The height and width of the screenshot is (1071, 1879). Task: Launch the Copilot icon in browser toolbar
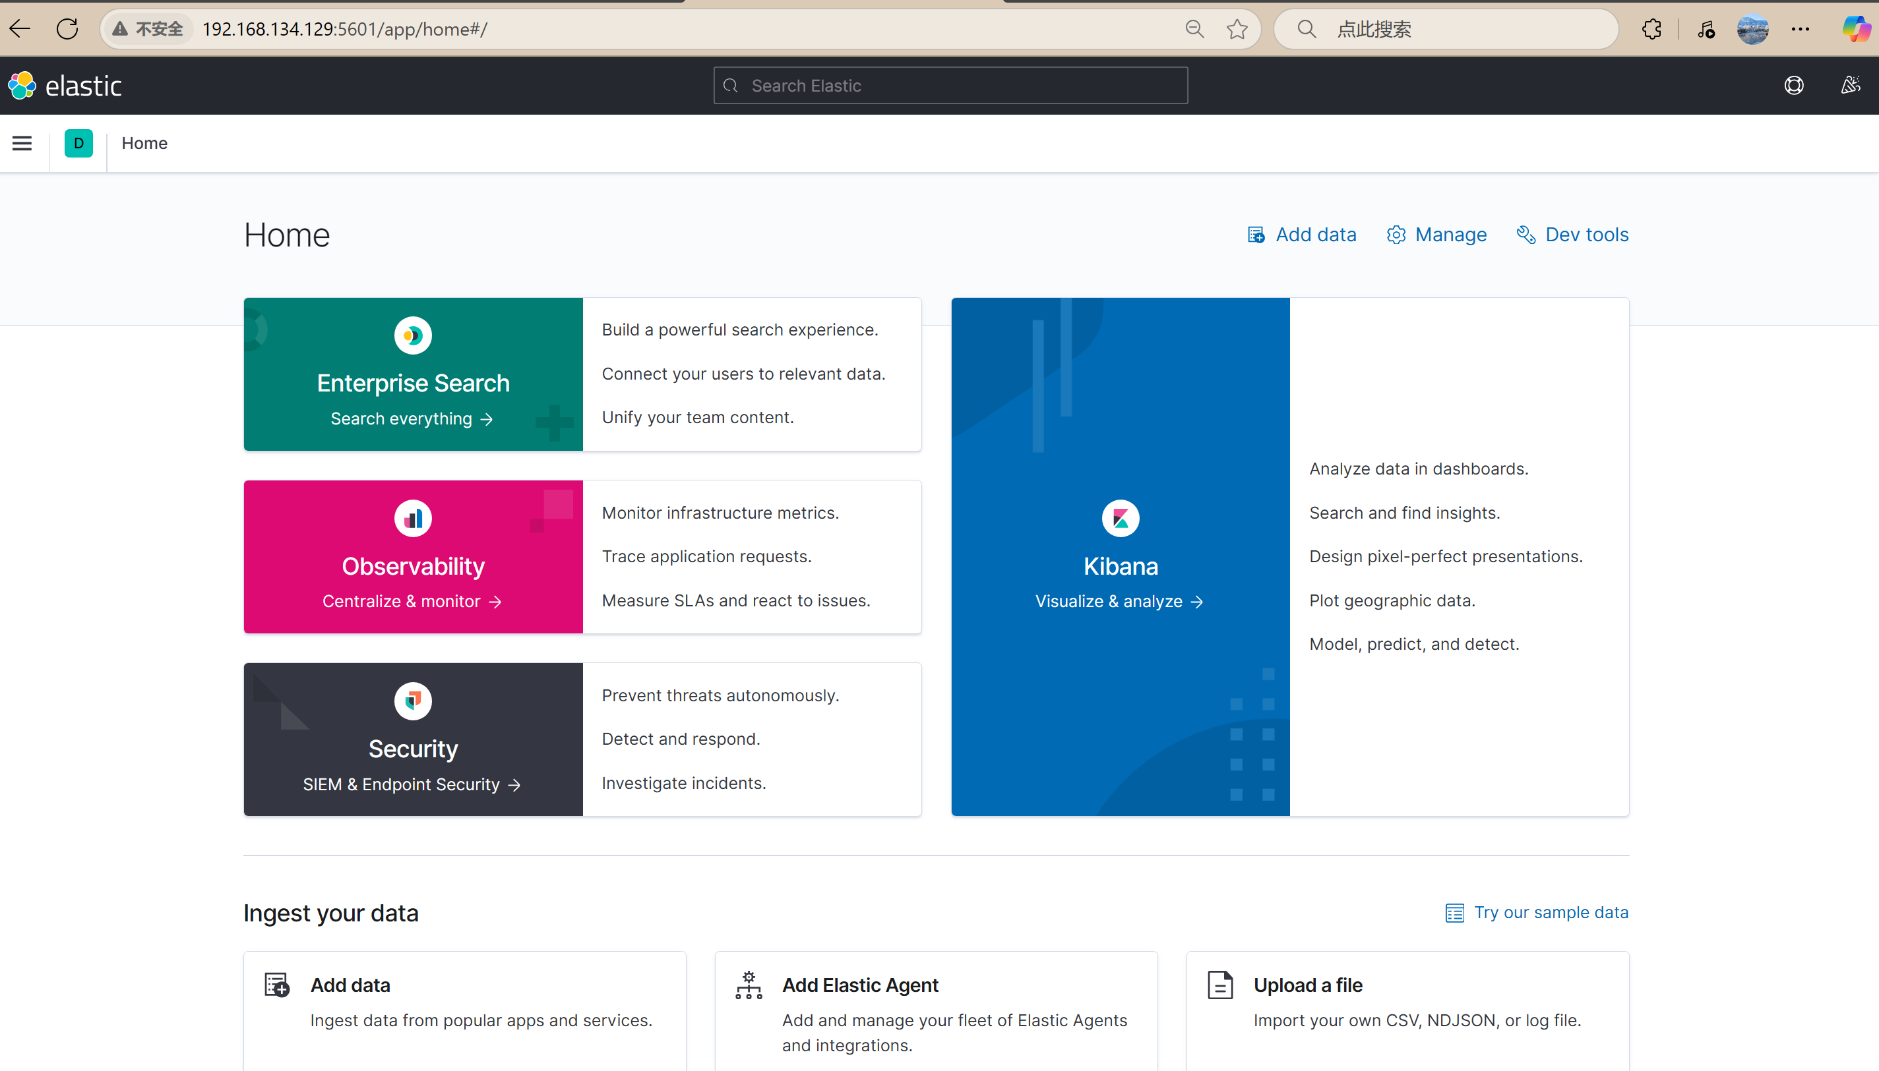click(1855, 29)
